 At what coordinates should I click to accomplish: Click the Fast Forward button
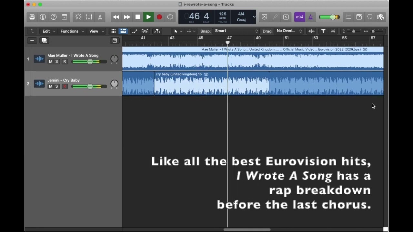[127, 17]
